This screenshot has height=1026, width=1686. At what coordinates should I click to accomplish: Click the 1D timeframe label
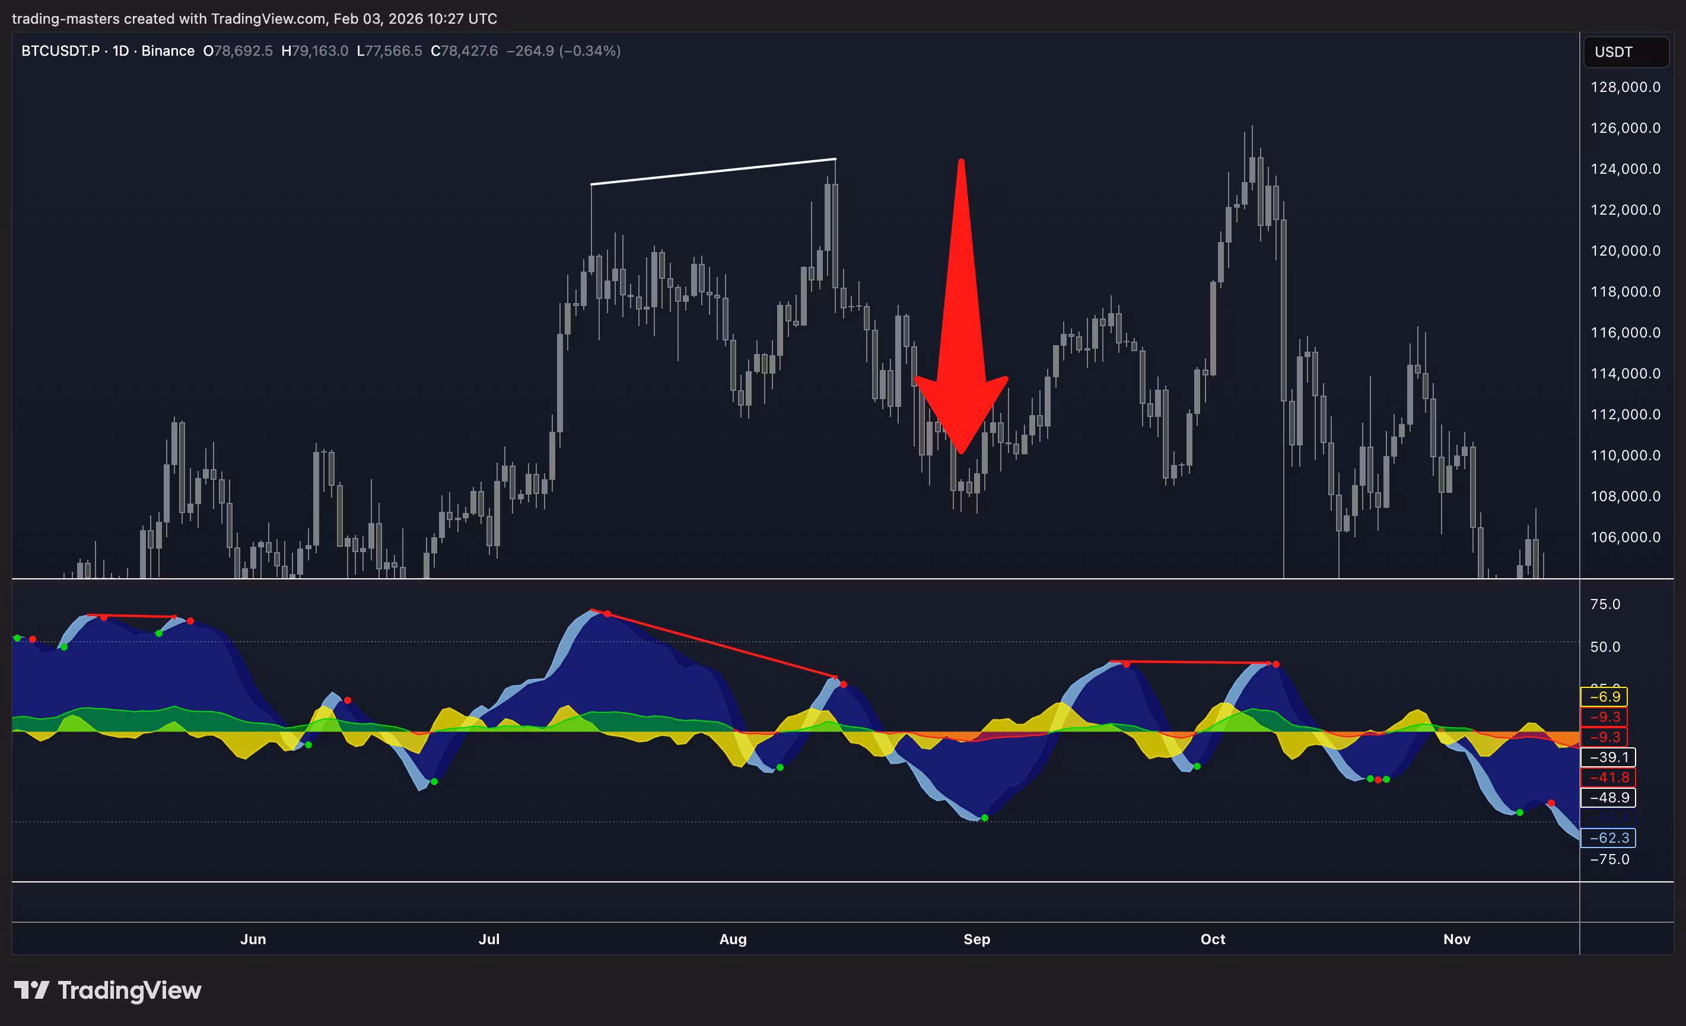point(120,50)
